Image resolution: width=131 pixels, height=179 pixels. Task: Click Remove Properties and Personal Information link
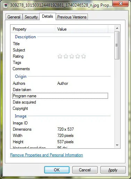(x=47, y=155)
